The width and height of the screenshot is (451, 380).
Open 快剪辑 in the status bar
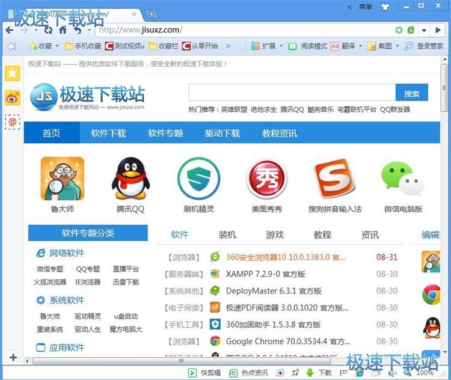tap(204, 373)
